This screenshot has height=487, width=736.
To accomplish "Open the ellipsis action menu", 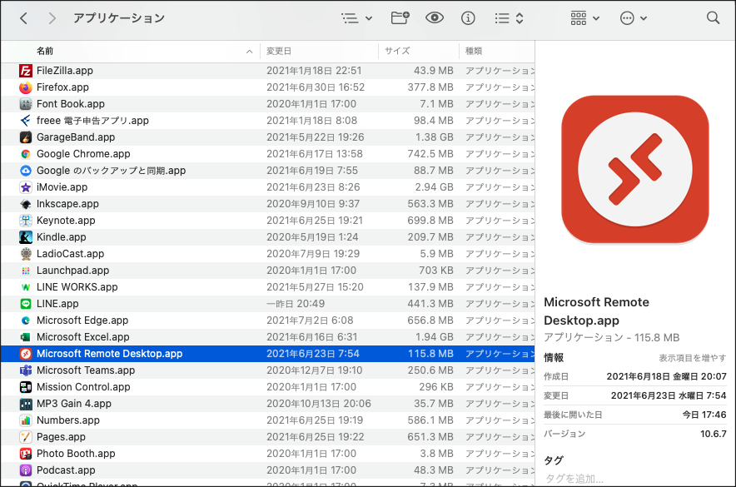I will point(634,18).
